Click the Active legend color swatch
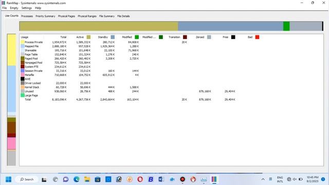Viewport: 329px width, 185px height. tap(88, 37)
